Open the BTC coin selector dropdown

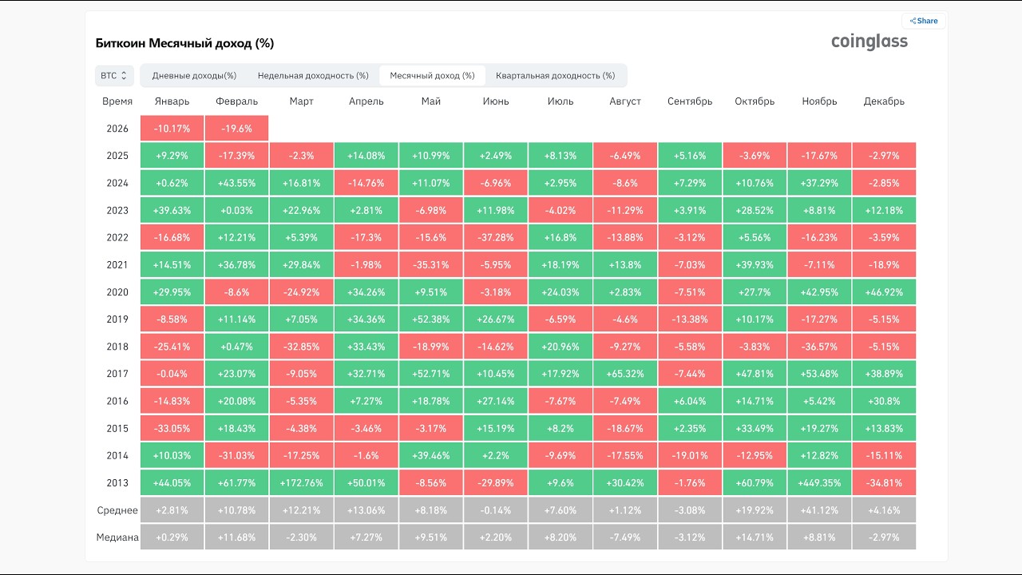(x=114, y=76)
